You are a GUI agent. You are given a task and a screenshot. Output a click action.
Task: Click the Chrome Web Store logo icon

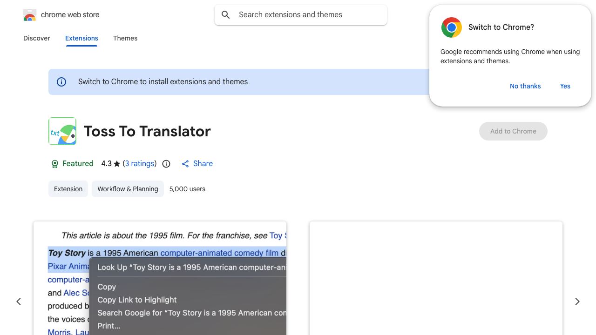click(30, 15)
